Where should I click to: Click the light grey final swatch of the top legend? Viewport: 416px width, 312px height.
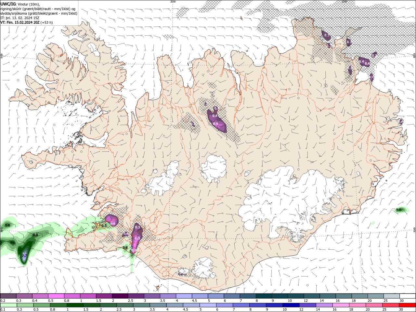coord(391,296)
